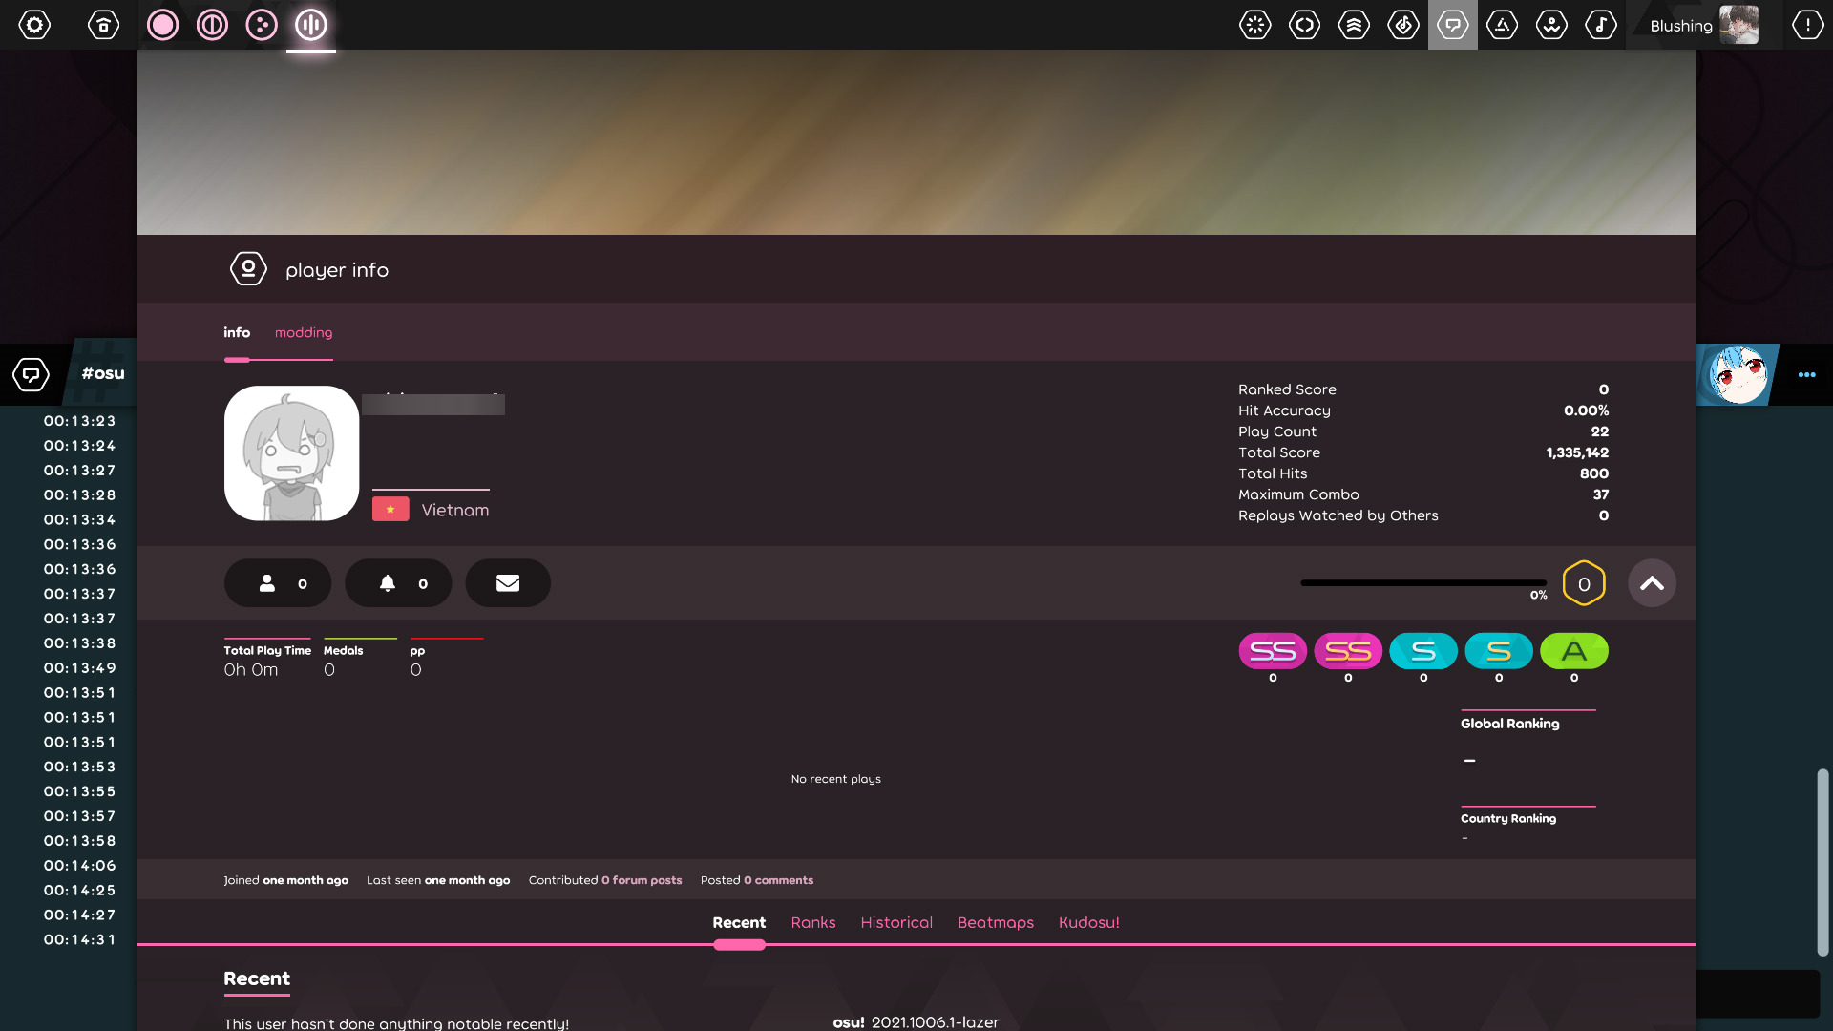View the player's Kudosu! section

(1089, 922)
